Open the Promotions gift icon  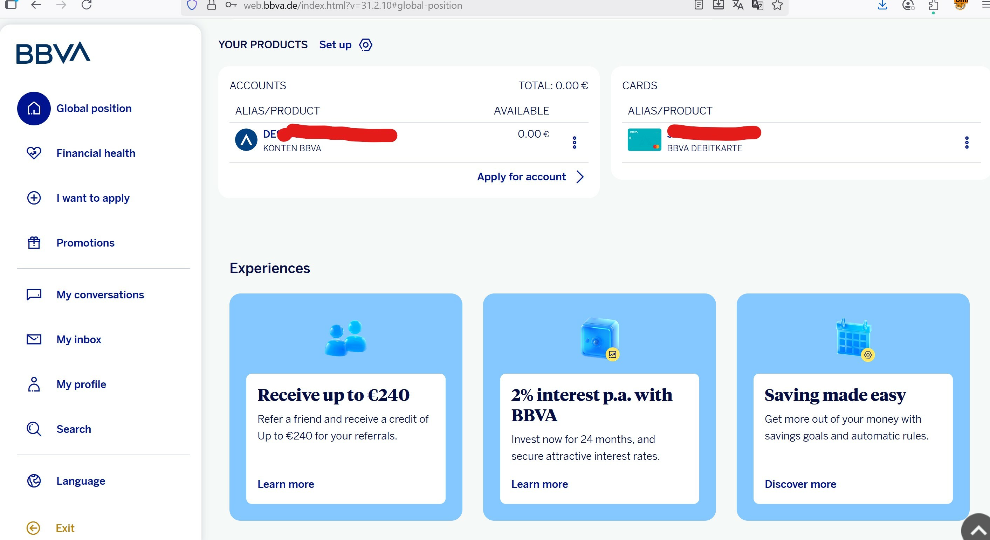[x=34, y=243]
